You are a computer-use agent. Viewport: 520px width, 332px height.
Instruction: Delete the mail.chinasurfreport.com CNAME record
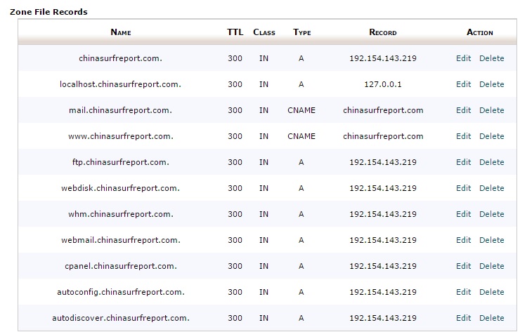[491, 110]
